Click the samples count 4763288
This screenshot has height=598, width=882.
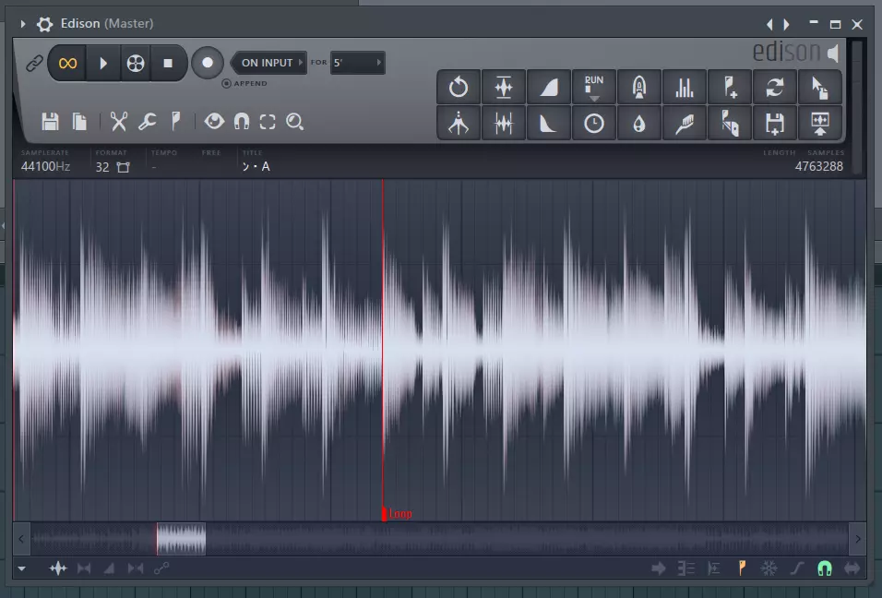819,166
